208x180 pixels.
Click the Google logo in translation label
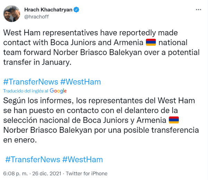pos(58,91)
